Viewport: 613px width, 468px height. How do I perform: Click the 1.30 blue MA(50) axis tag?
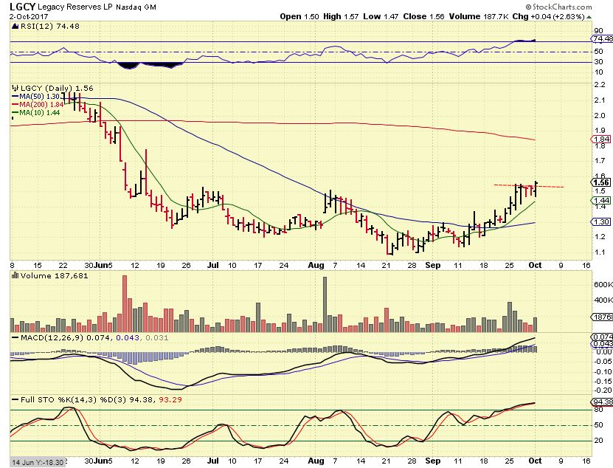pyautogui.click(x=600, y=222)
